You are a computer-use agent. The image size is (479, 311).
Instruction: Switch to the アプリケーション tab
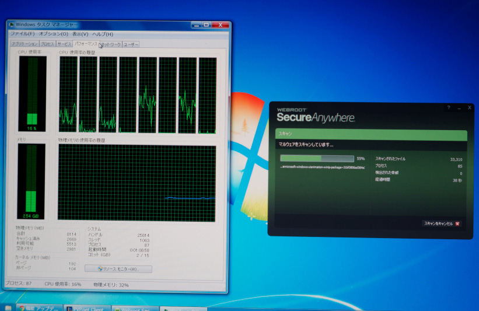[x=25, y=44]
